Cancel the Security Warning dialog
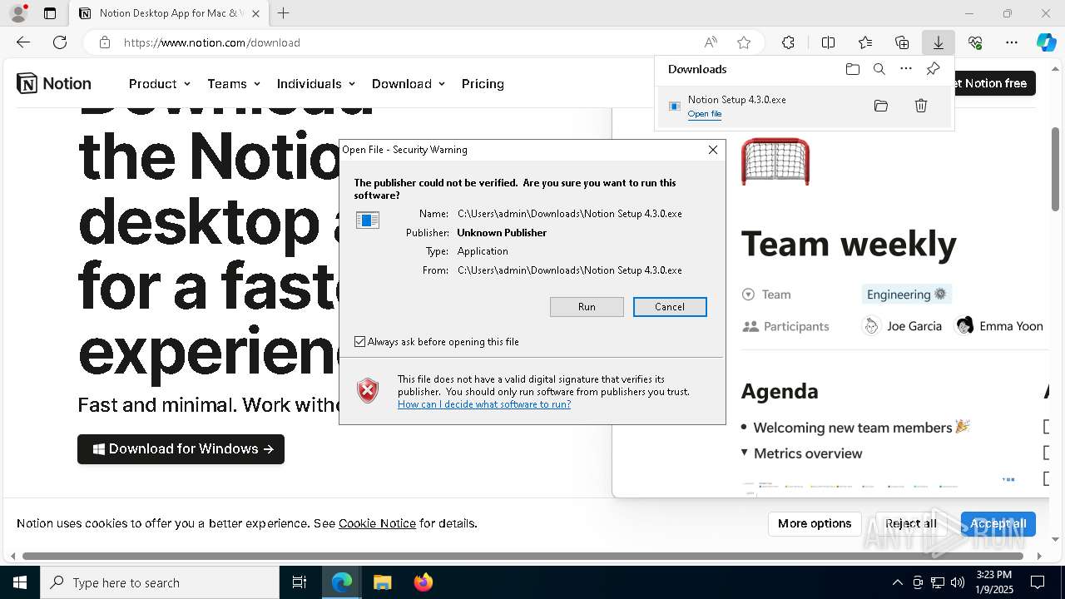The height and width of the screenshot is (599, 1065). pyautogui.click(x=670, y=307)
